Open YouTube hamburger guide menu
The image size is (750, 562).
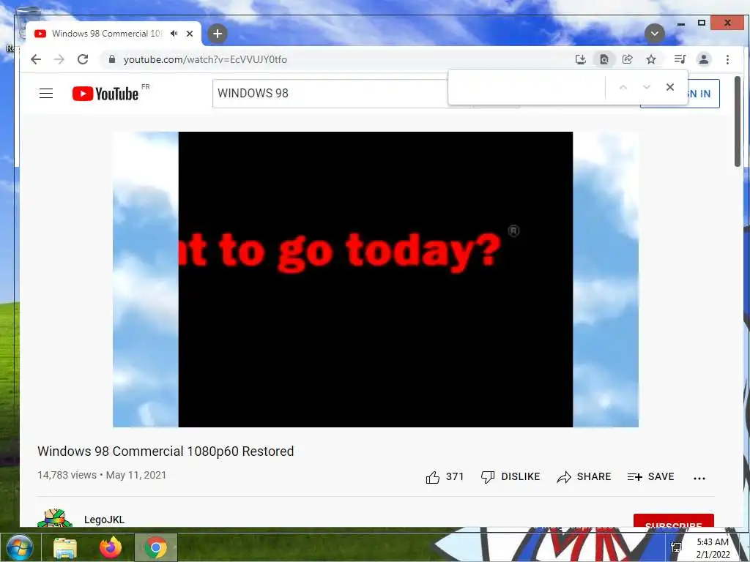[46, 93]
